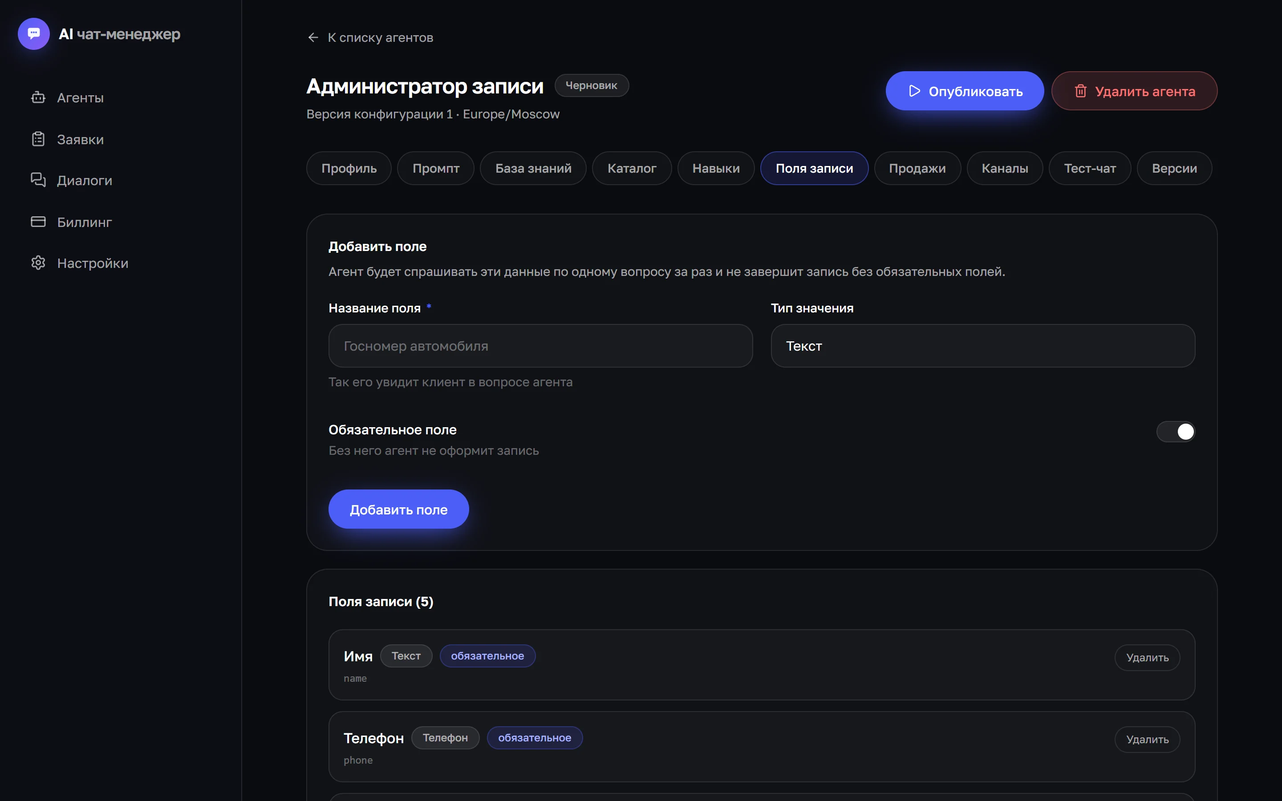Click the AI чат-менеджер title text
Viewport: 1282px width, 801px height.
point(120,34)
